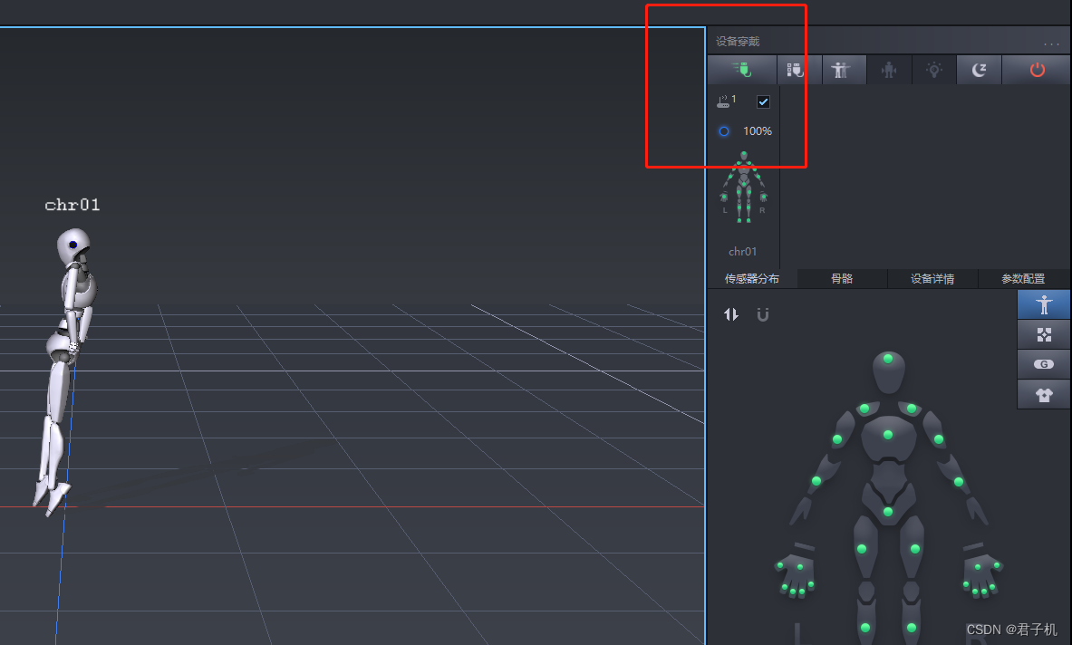Toggle the checkbox next to device 1
The image size is (1072, 645).
763,101
